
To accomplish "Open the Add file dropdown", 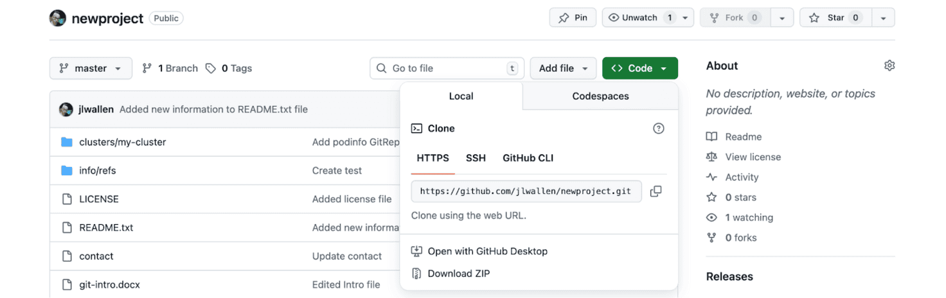I will click(x=563, y=68).
